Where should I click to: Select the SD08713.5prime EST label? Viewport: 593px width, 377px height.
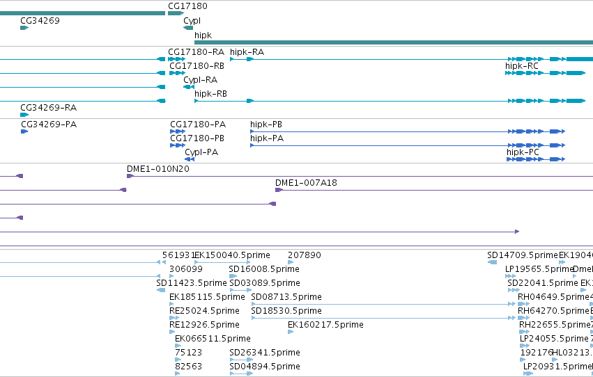[x=286, y=298]
